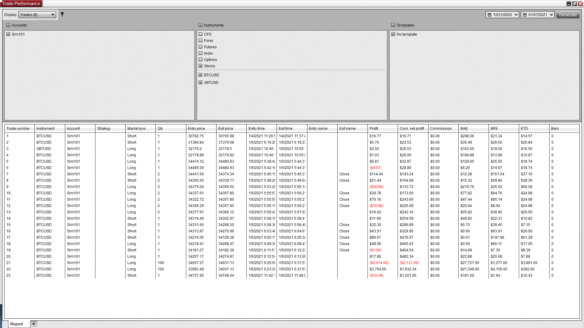The image size is (584, 328).
Task: Select exit price 34374.34 in trade 7
Action: (x=226, y=174)
